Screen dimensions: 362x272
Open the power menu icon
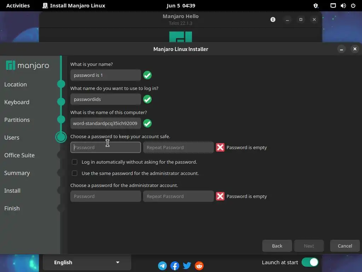tap(353, 6)
